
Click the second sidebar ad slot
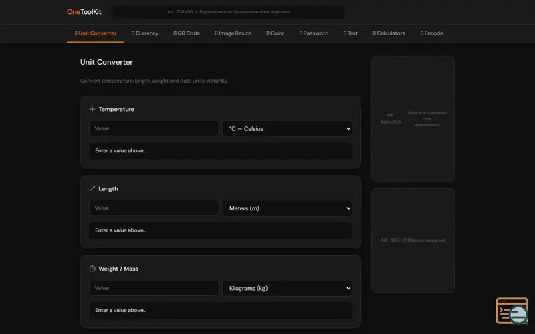(x=413, y=240)
